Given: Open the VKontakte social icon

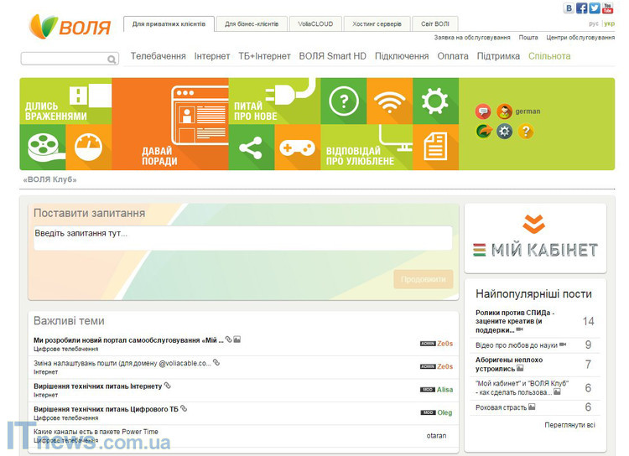Looking at the screenshot, I should click(x=569, y=8).
